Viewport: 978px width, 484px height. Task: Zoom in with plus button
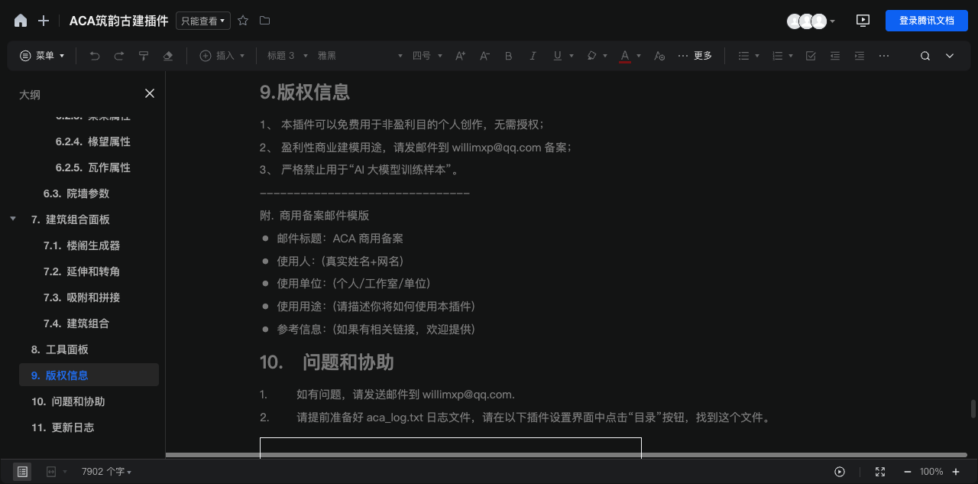(956, 472)
